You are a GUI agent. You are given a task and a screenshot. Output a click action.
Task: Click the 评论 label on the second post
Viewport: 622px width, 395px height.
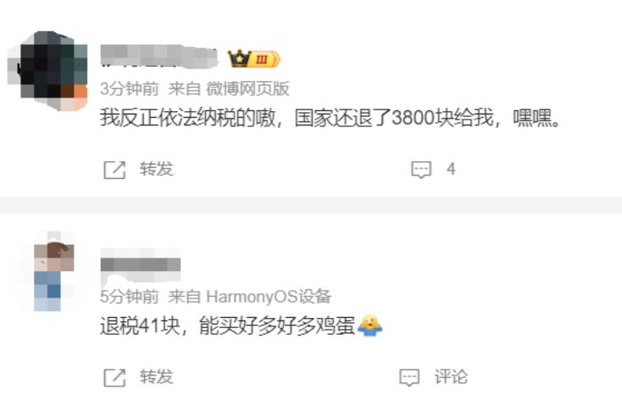click(x=451, y=376)
